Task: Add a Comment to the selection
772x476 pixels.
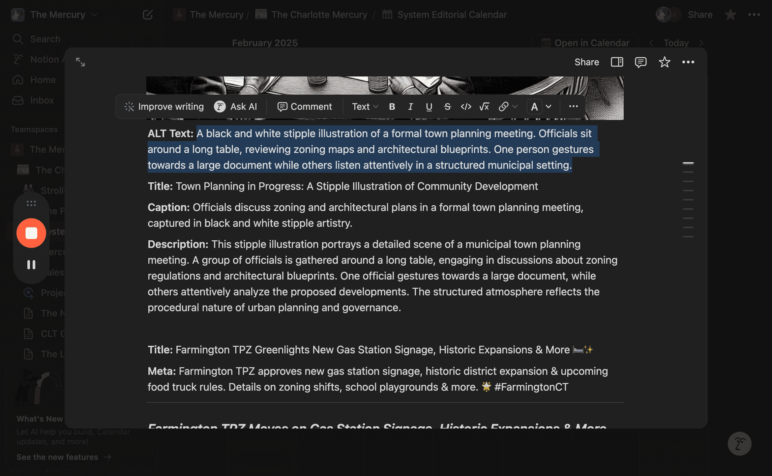Action: [305, 106]
